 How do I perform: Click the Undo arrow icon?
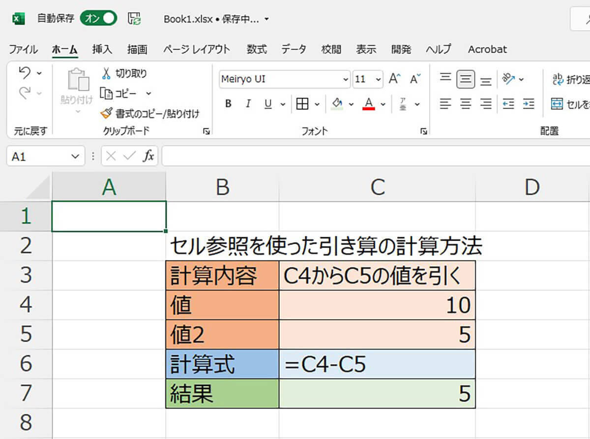click(24, 73)
